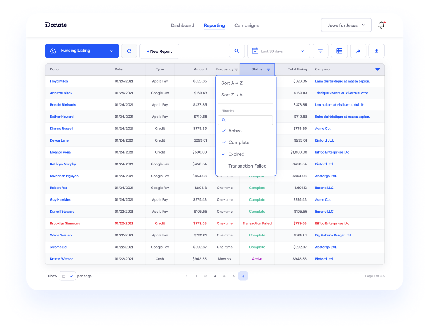Check the Transaction Failed filter
Image resolution: width=430 pixels, height=330 pixels.
(x=247, y=166)
